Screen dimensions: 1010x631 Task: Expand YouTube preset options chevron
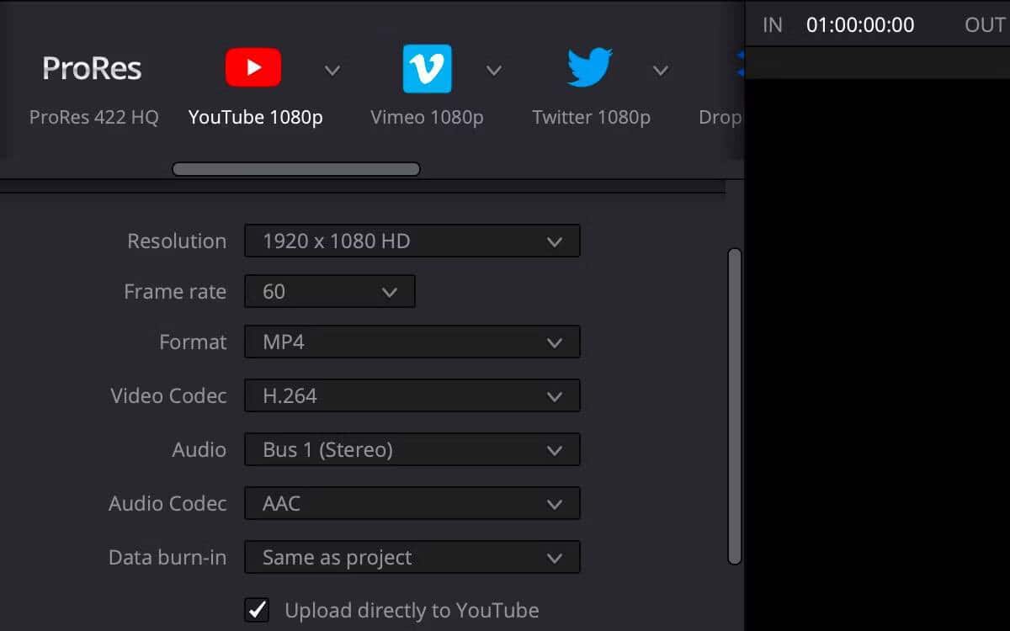332,70
